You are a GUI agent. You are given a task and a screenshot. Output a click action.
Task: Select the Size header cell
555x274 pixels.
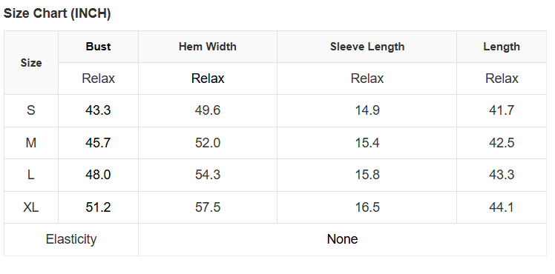click(31, 63)
